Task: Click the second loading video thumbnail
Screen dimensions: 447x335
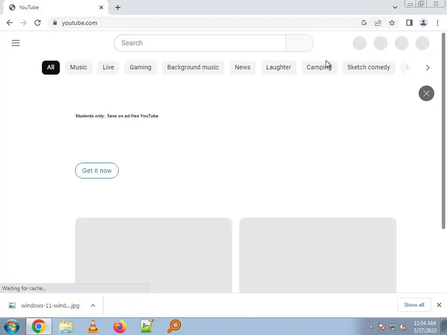Action: (318, 255)
